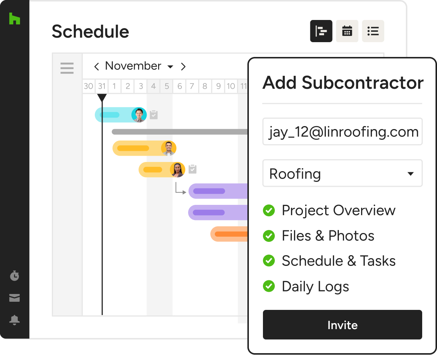The width and height of the screenshot is (437, 355).
Task: Click the notifications bell icon
Action: click(14, 320)
